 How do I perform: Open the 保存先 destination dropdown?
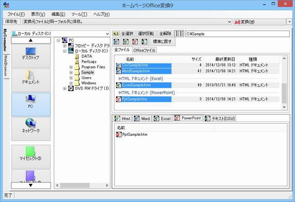[x=230, y=22]
